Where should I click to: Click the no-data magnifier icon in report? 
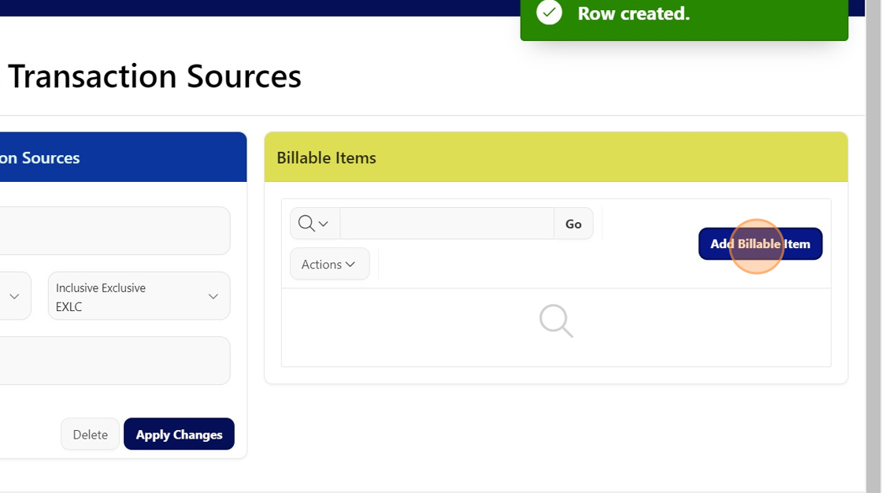coord(556,321)
